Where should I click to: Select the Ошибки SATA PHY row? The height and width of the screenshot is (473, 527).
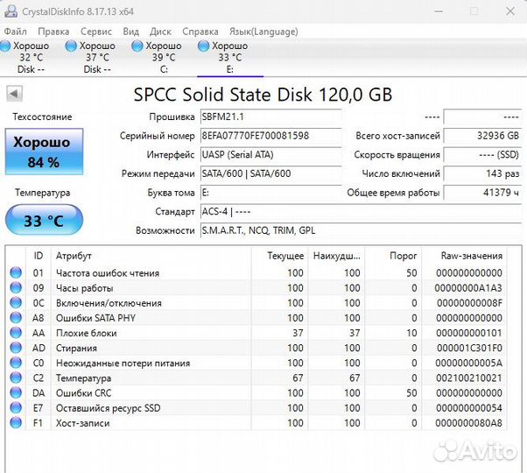pos(256,318)
